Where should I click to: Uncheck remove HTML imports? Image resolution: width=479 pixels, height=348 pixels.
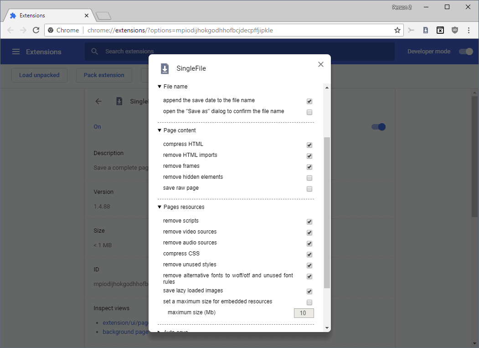point(309,156)
